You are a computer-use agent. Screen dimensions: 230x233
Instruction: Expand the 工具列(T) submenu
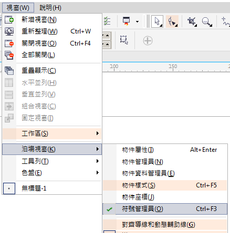(52, 161)
